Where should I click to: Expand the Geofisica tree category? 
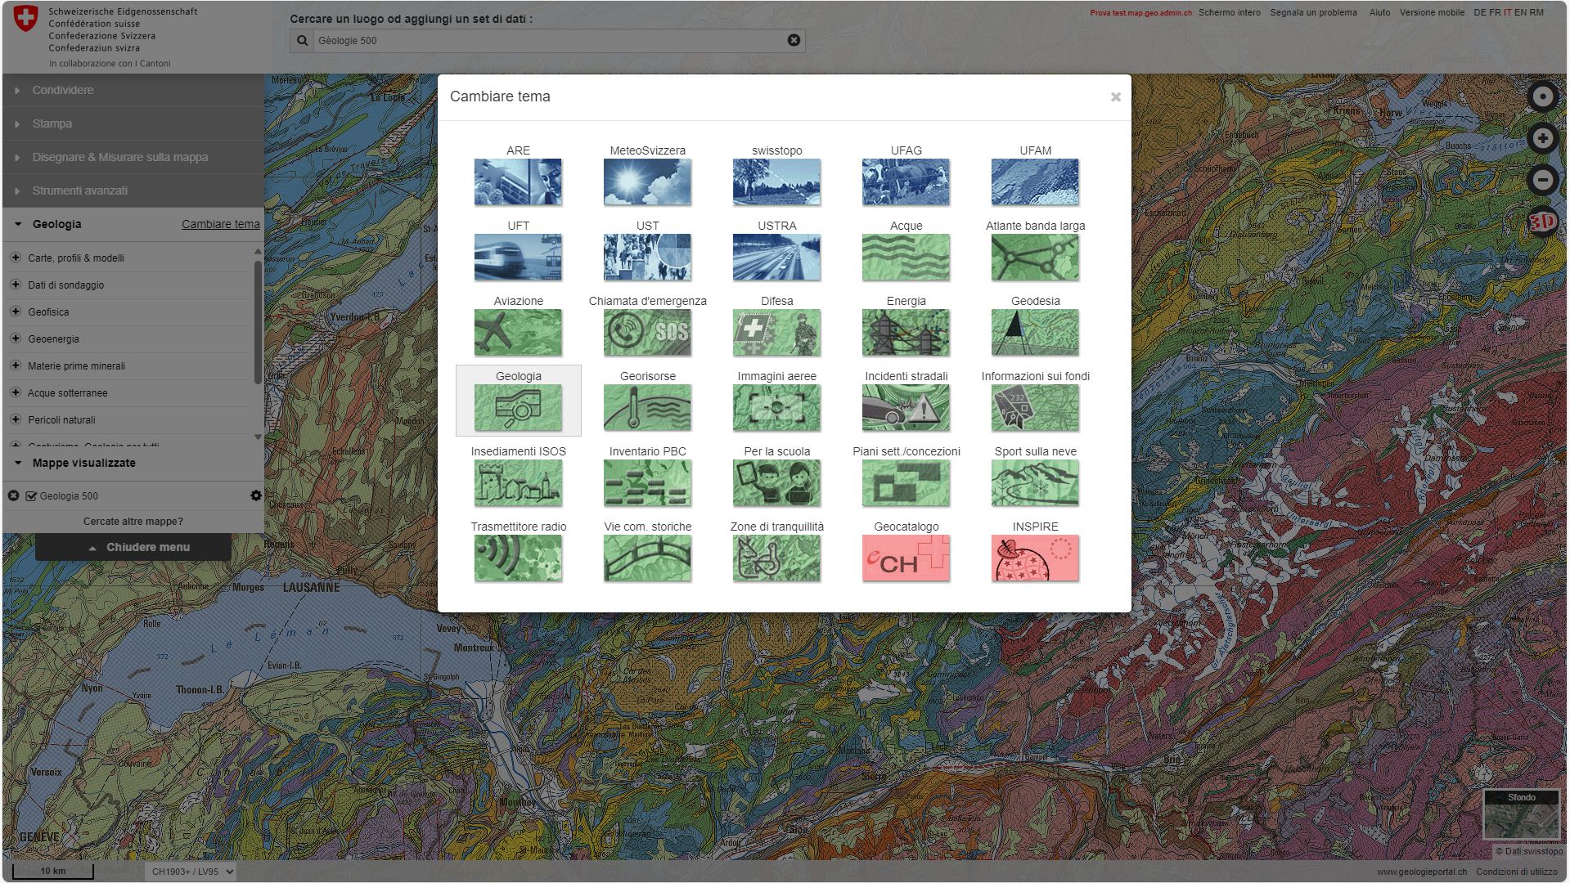pos(16,312)
